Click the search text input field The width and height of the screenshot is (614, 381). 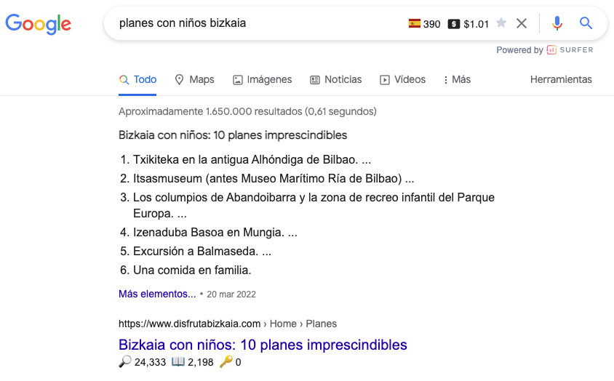tap(258, 23)
